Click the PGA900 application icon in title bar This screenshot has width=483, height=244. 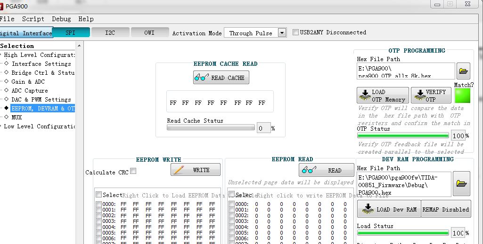[x=1, y=6]
